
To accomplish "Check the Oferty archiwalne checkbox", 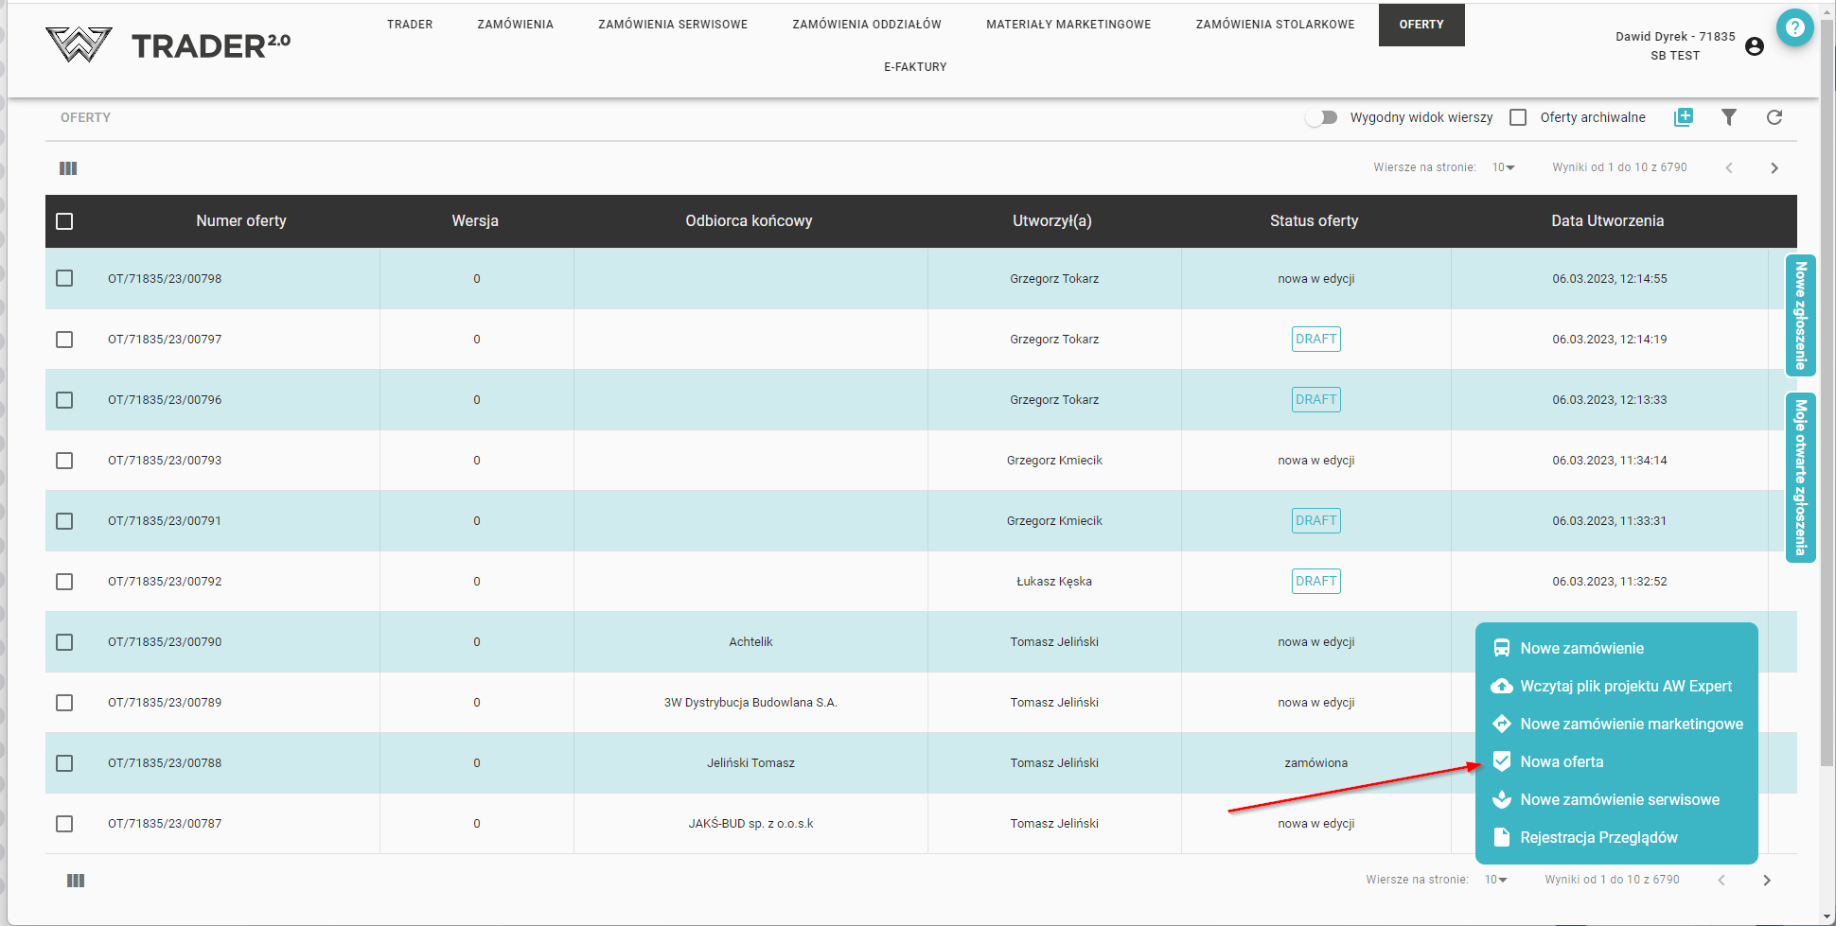I will (x=1518, y=117).
